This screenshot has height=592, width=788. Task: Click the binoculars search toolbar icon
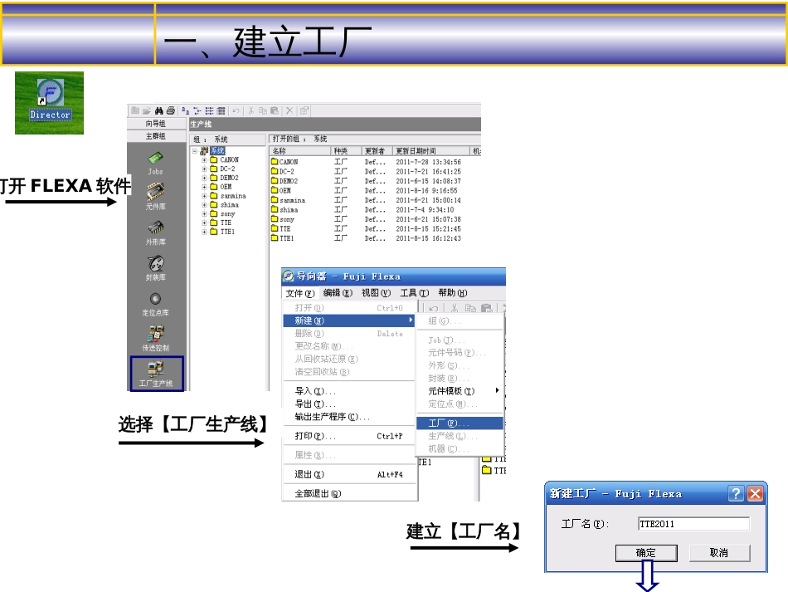pyautogui.click(x=158, y=110)
